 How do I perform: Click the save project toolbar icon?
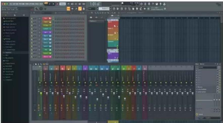pos(157,4)
